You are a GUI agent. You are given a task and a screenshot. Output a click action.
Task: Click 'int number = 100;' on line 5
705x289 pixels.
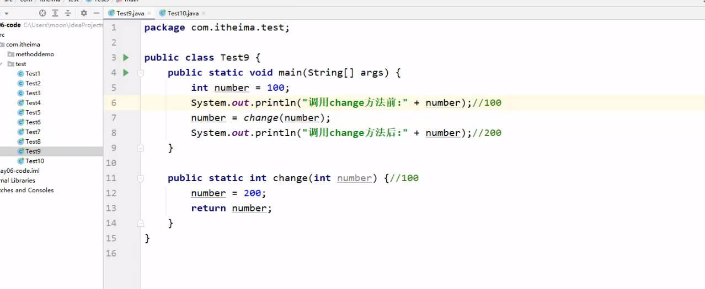coord(240,88)
